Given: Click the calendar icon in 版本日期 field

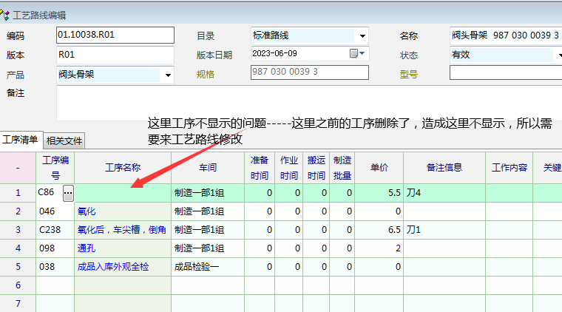Looking at the screenshot, I should coord(353,54).
